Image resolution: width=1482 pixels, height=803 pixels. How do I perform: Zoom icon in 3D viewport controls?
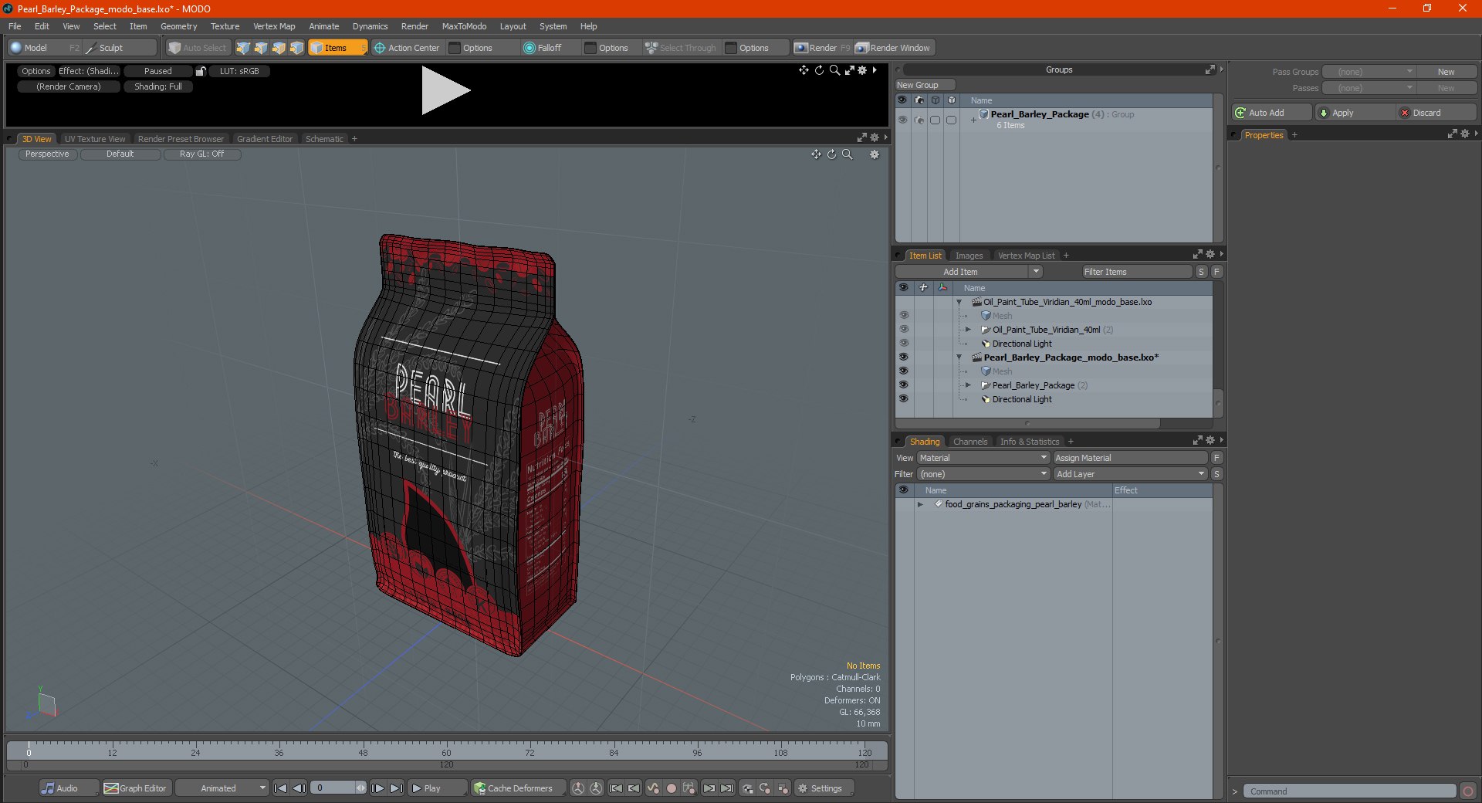(x=848, y=154)
